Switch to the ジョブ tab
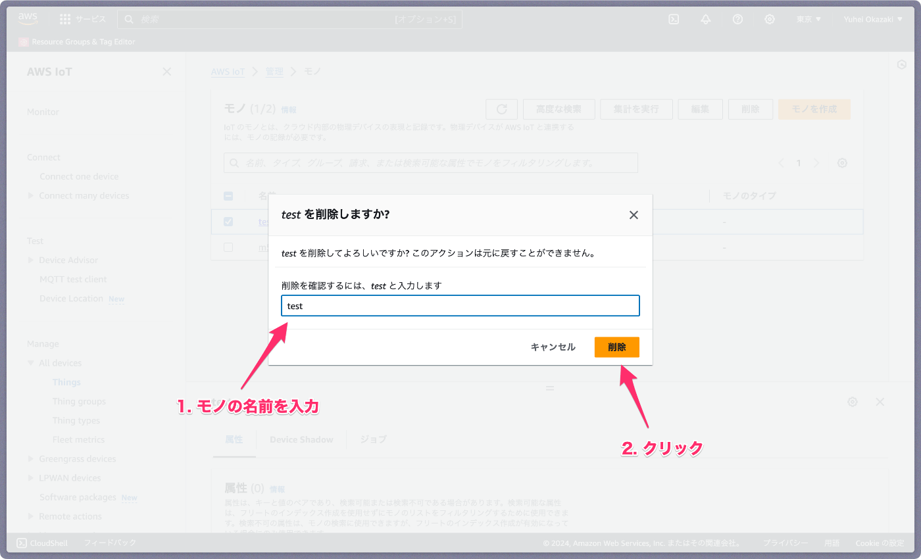This screenshot has height=559, width=921. pyautogui.click(x=373, y=439)
